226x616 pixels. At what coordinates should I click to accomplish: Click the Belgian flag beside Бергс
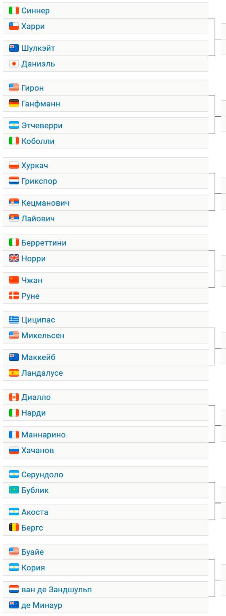point(14,528)
